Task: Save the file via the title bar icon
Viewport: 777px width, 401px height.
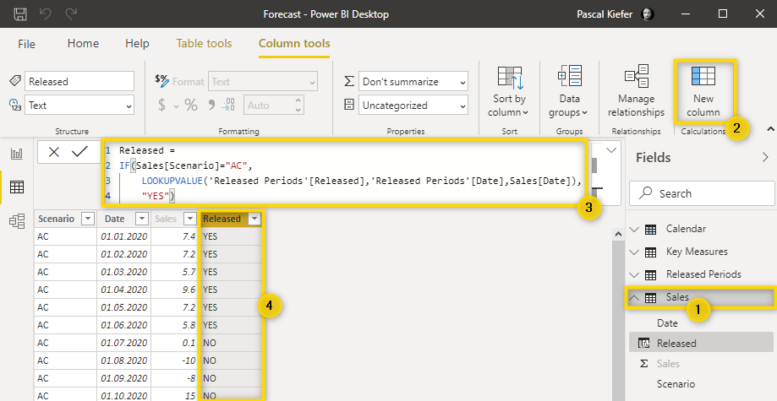Action: [20, 14]
